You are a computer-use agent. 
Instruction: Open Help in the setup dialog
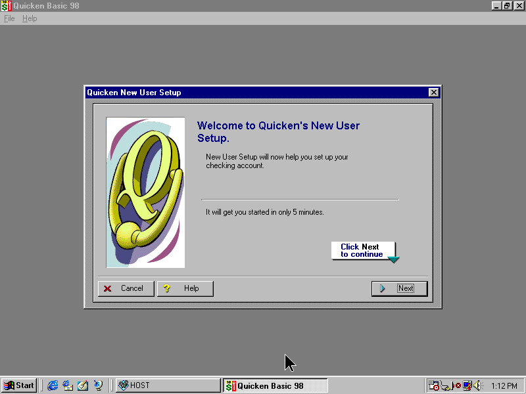tap(185, 288)
